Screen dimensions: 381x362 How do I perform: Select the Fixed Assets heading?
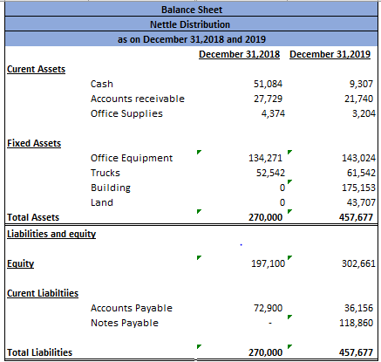(34, 143)
